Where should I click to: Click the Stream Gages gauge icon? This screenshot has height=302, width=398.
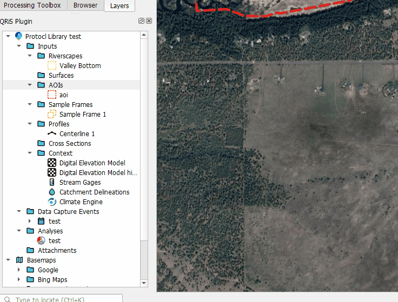52,182
